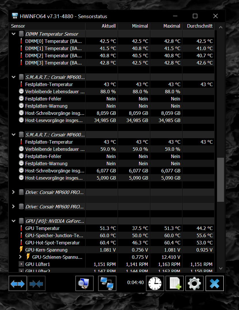This screenshot has width=239, height=310.
Task: Open the remote network monitors icon
Action: [x=107, y=284]
